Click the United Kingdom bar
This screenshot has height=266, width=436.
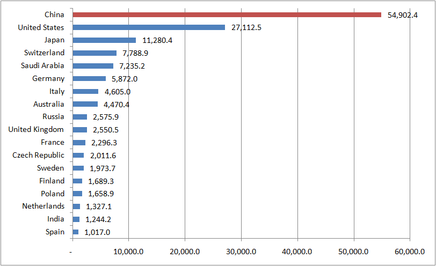(80, 130)
